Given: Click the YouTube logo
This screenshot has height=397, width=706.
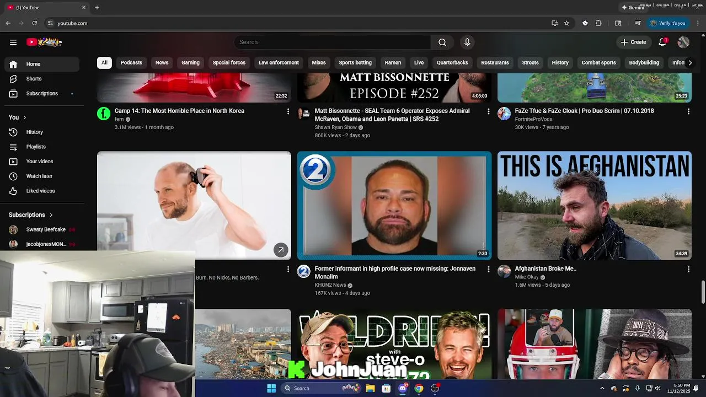Looking at the screenshot, I should coord(44,42).
